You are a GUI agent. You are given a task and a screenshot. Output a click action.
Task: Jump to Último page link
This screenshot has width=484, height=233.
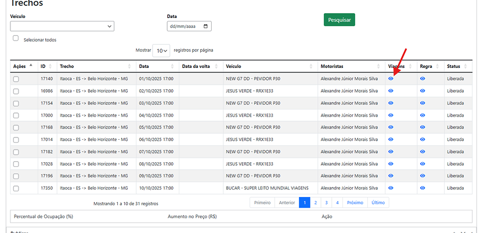378,203
